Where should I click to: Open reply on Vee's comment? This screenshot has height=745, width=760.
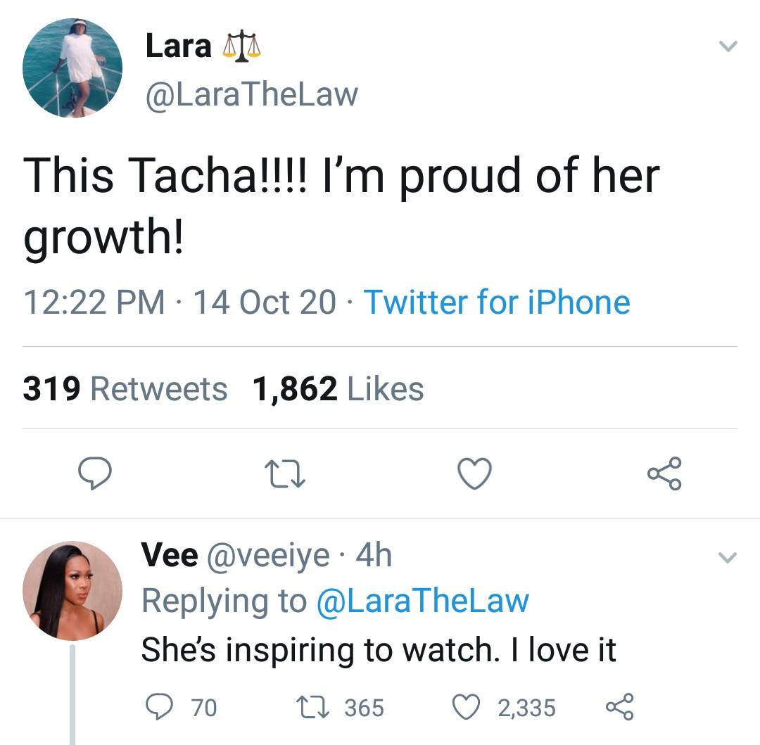[161, 707]
